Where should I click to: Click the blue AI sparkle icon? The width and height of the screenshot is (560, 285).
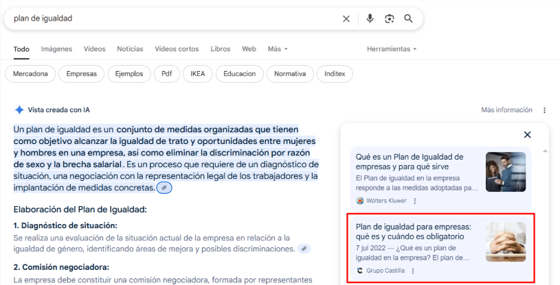tap(19, 110)
